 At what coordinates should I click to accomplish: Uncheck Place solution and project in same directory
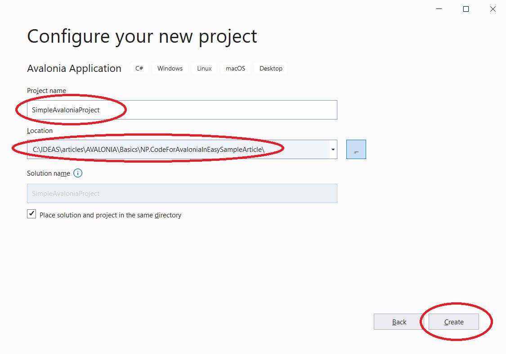(31, 214)
